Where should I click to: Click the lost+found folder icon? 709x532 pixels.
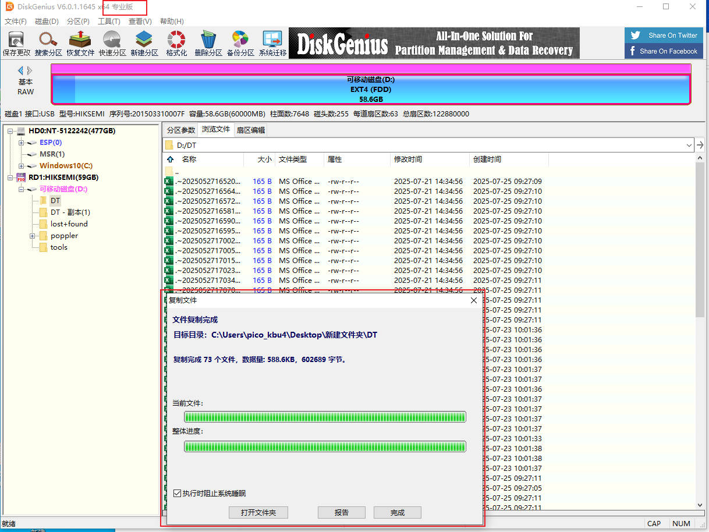point(43,224)
